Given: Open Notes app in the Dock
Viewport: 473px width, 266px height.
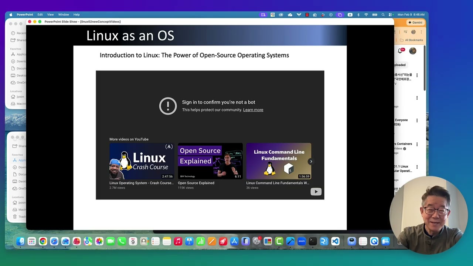Looking at the screenshot, I should (x=167, y=242).
